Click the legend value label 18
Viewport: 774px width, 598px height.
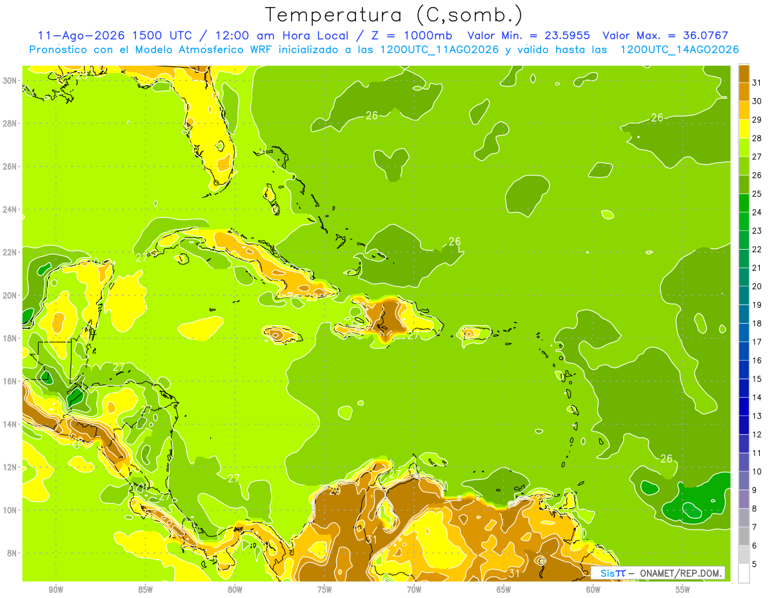tap(757, 323)
